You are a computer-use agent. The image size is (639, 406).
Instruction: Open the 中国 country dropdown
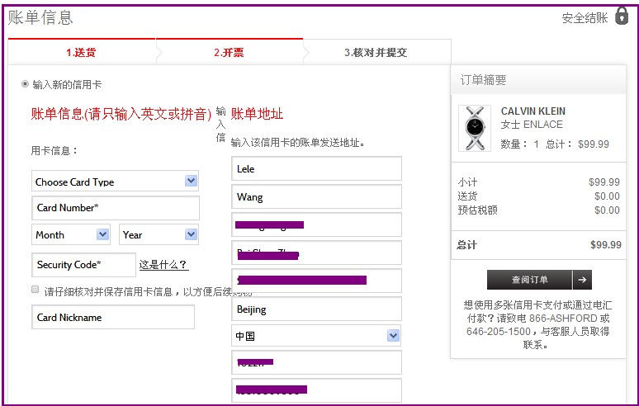click(315, 336)
